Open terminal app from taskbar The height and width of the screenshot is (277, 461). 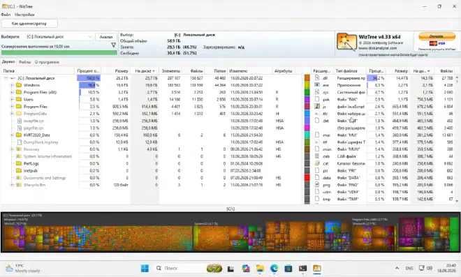tap(302, 268)
